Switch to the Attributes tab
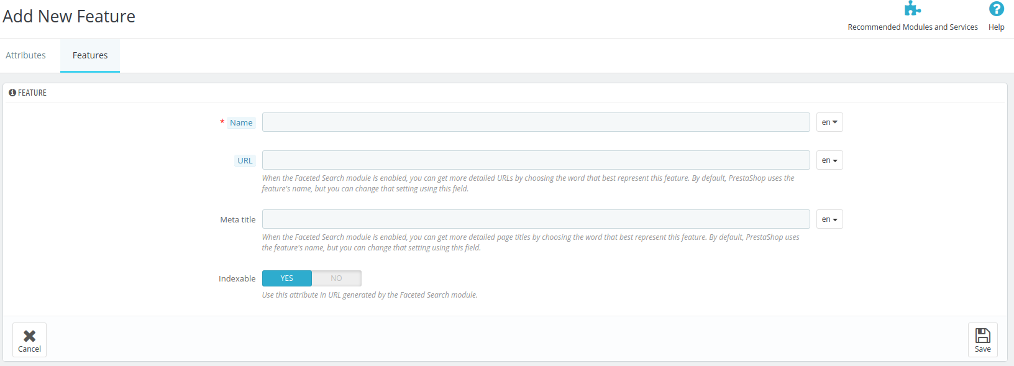Screen dimensions: 1014x366 (x=25, y=55)
